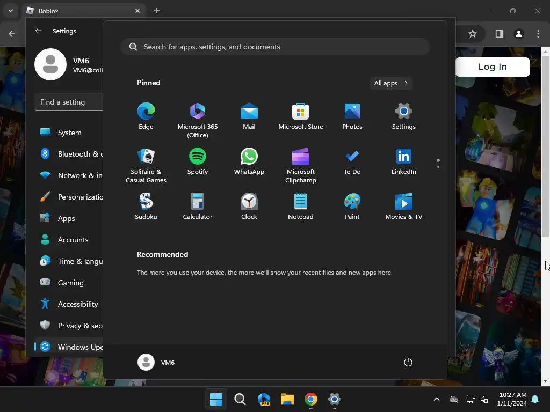Launch Movies & TV
Viewport: 550px width, 412px height.
[x=404, y=207]
